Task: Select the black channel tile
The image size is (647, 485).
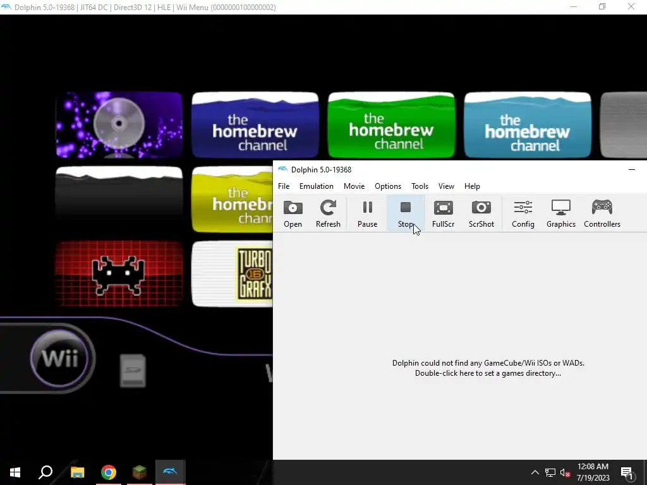Action: point(119,200)
